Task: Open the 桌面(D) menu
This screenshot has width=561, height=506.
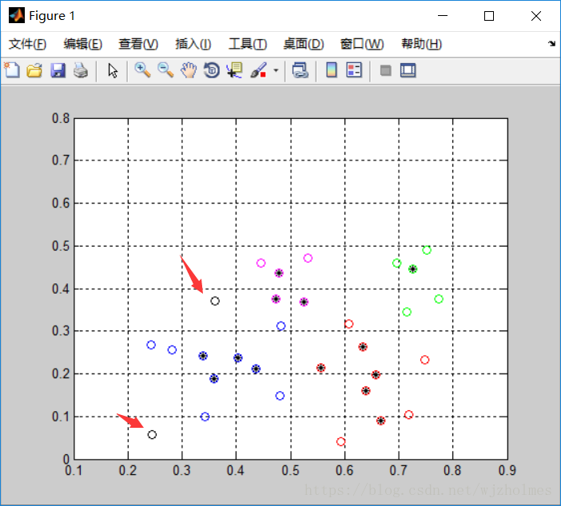Action: coord(304,44)
